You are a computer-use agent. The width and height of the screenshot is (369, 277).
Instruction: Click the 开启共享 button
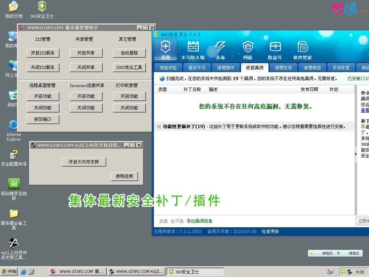(x=86, y=53)
